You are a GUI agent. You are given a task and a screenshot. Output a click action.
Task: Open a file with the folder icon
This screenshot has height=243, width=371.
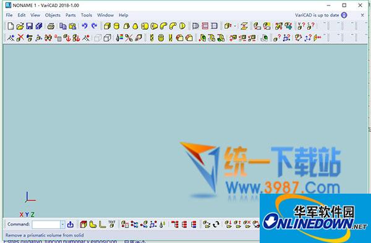pyautogui.click(x=20, y=26)
